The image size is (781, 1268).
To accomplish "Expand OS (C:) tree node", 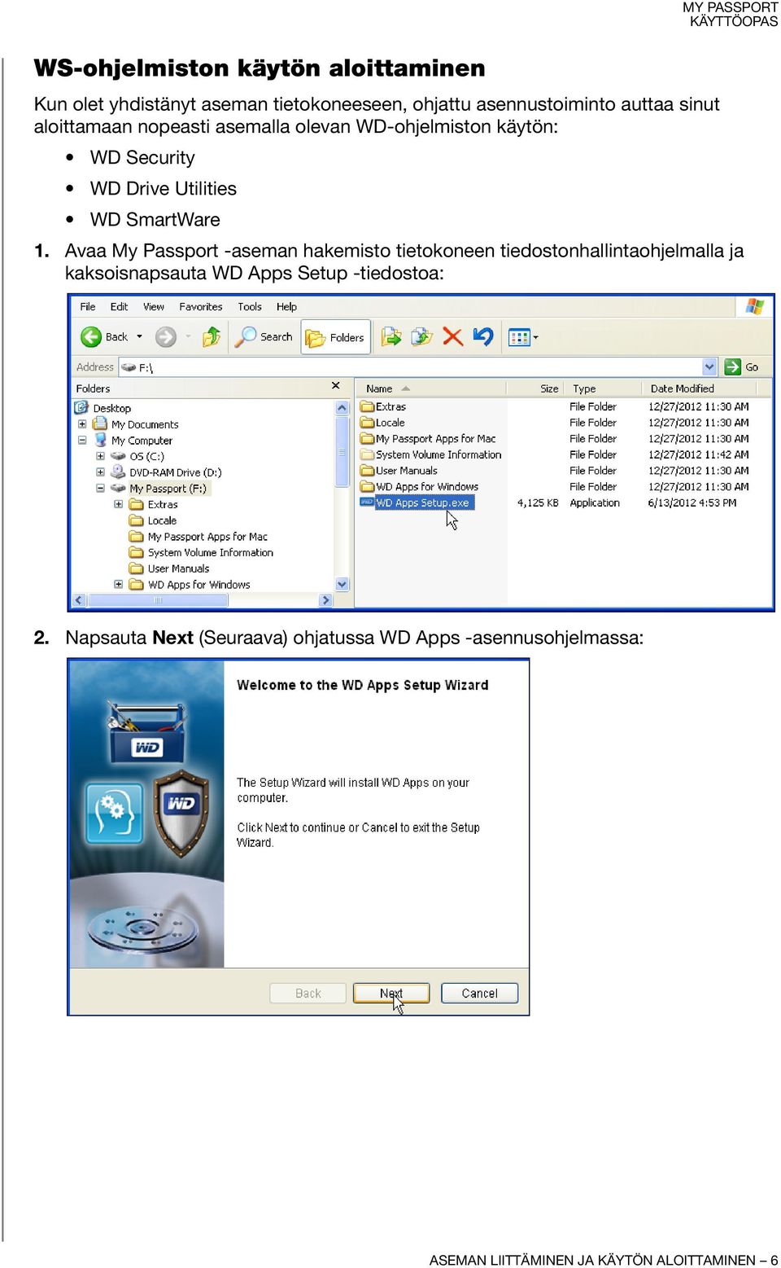I will click(x=100, y=456).
